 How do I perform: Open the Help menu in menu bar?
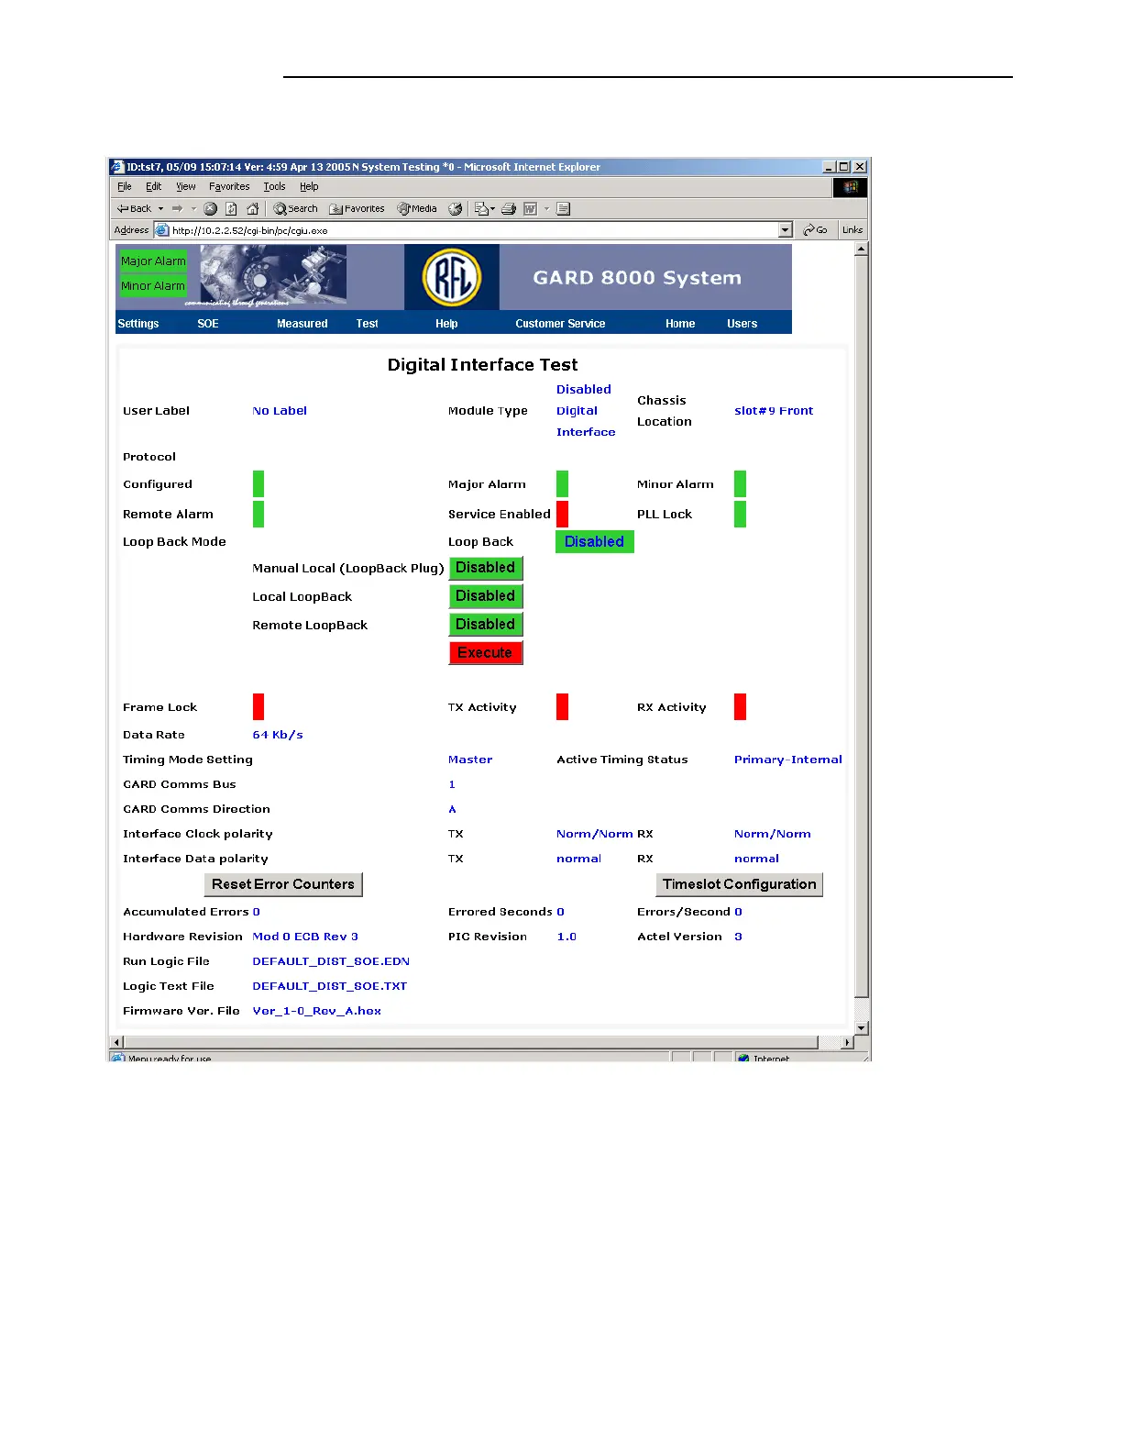coord(309,186)
